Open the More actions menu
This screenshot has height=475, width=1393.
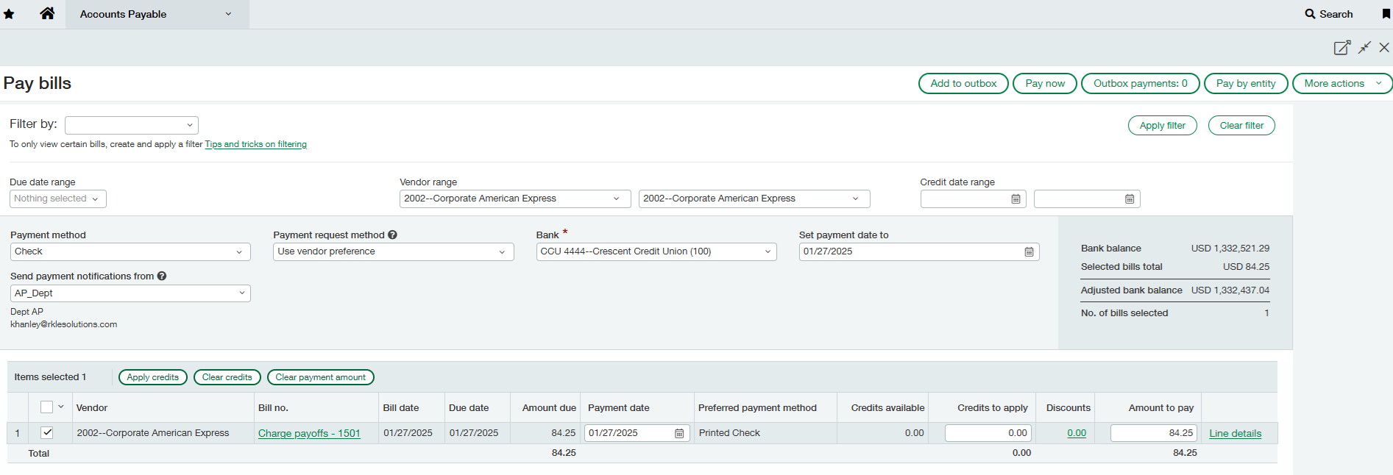click(x=1341, y=84)
